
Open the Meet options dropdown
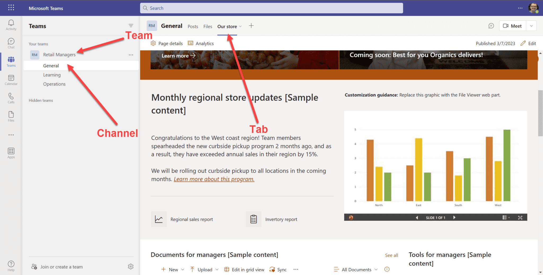531,26
